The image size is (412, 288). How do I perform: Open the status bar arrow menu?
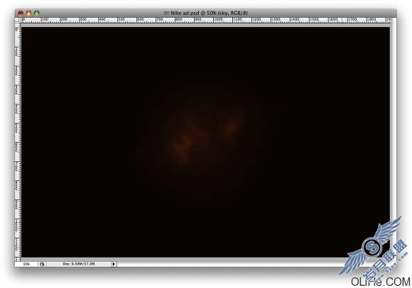[x=114, y=264]
